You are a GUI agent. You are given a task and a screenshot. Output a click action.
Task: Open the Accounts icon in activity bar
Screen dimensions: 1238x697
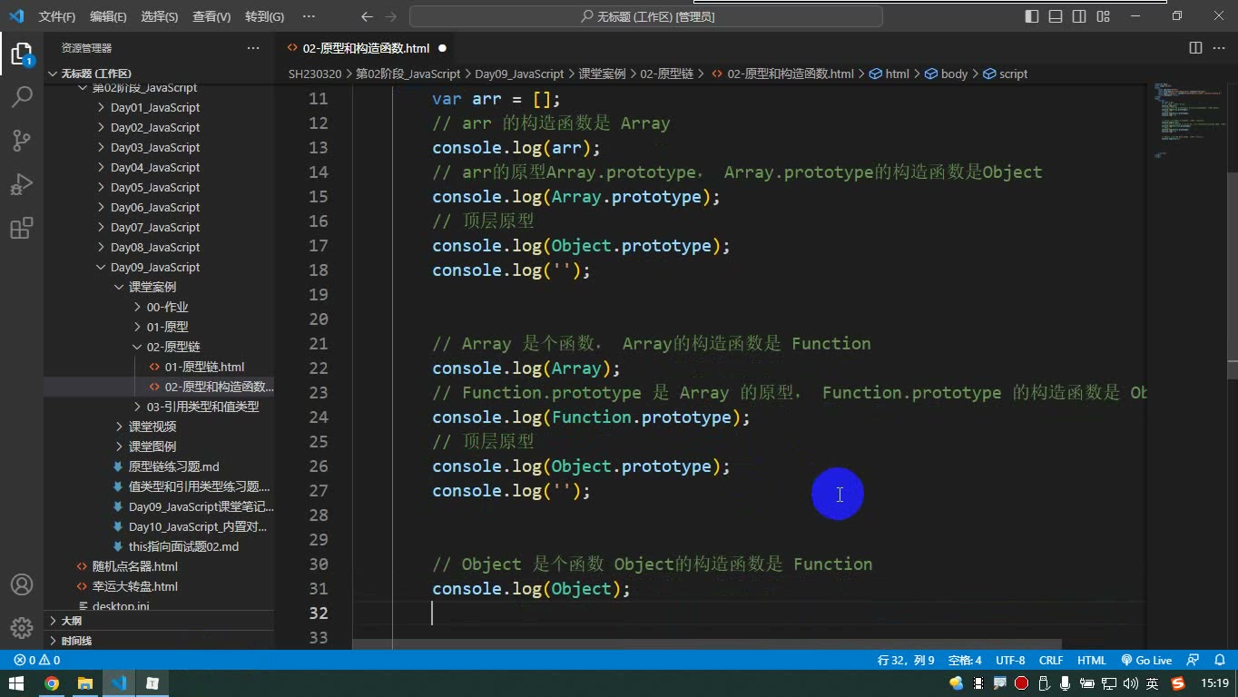click(x=22, y=584)
